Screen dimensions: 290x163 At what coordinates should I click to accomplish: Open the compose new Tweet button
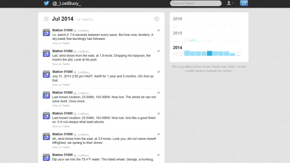click(x=244, y=3)
